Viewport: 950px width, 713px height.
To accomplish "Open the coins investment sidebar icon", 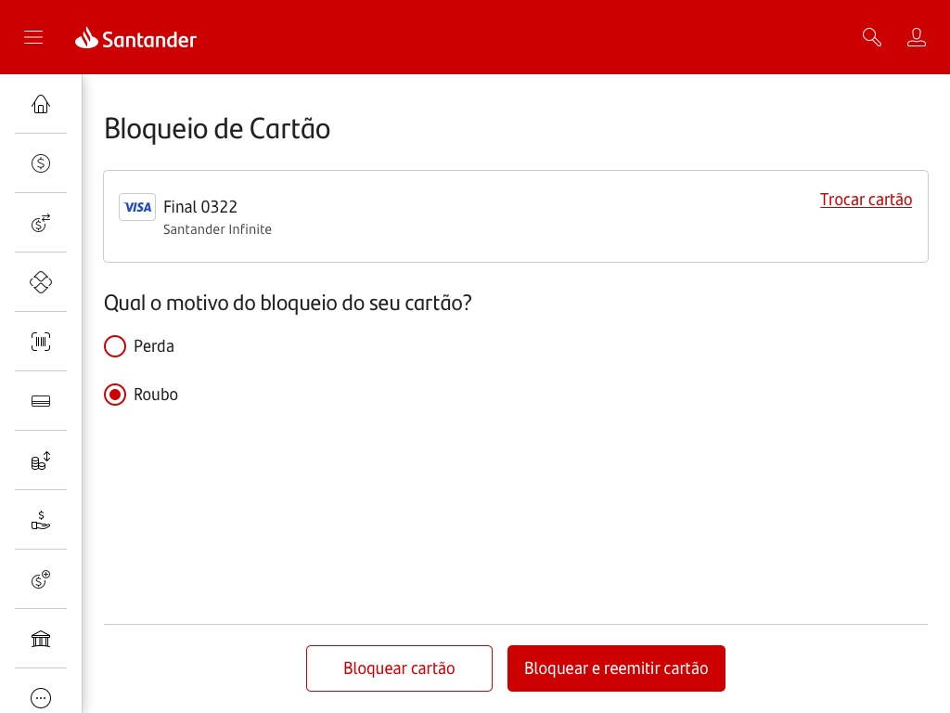I will tap(41, 460).
